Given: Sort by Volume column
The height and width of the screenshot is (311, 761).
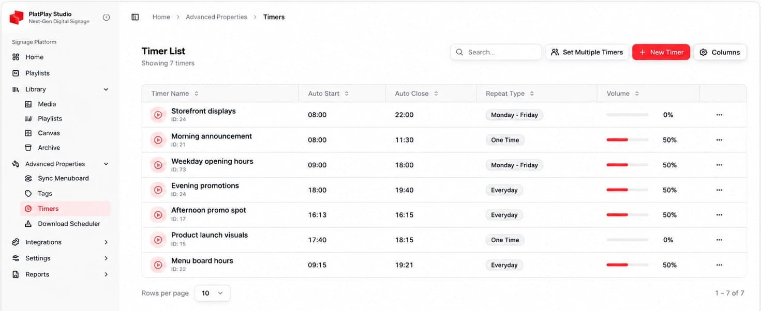Looking at the screenshot, I should [623, 94].
